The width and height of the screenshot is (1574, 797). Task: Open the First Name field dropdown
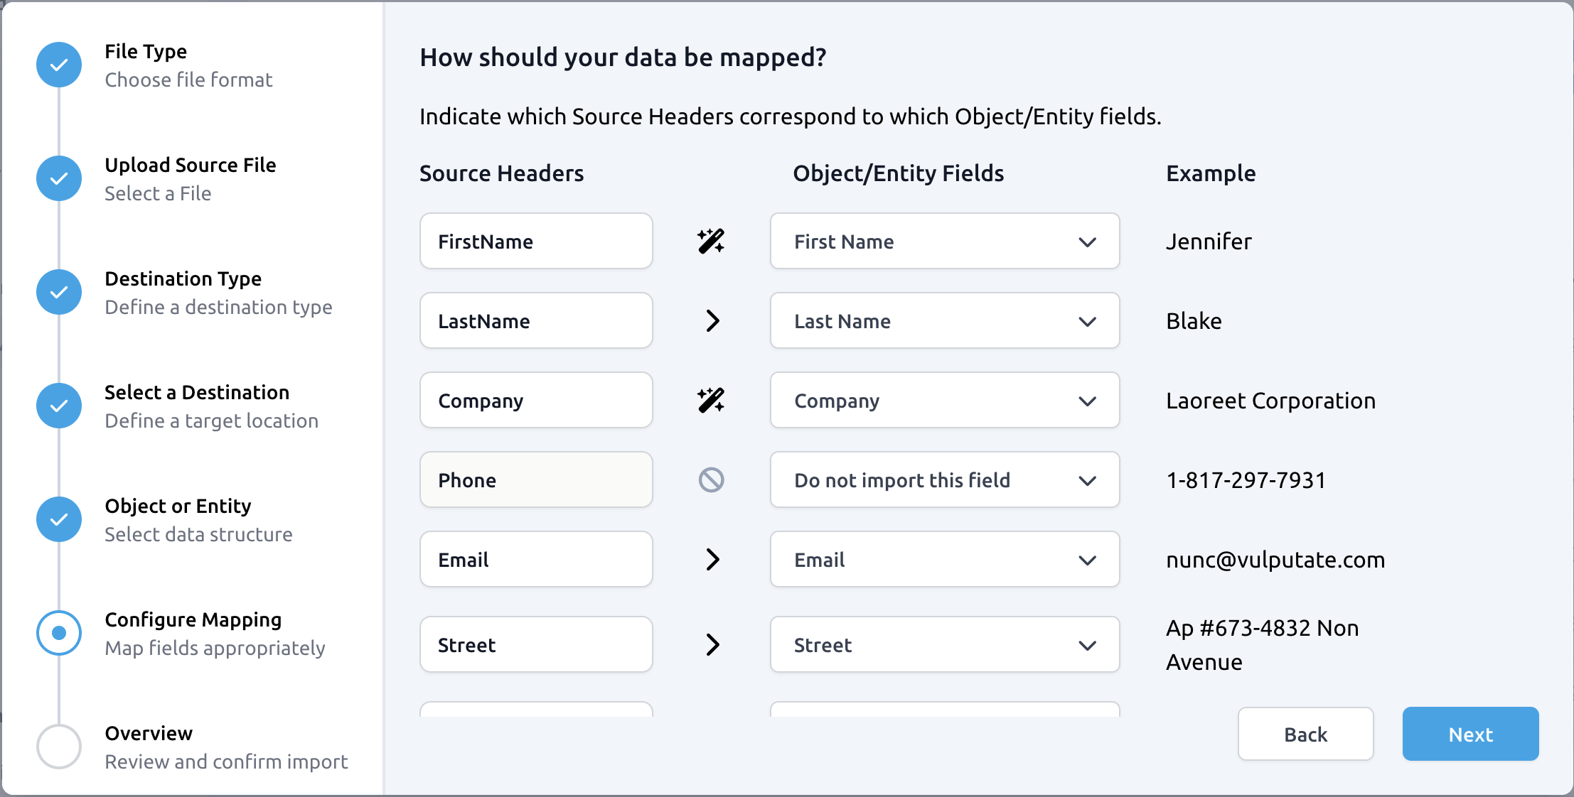(x=945, y=242)
